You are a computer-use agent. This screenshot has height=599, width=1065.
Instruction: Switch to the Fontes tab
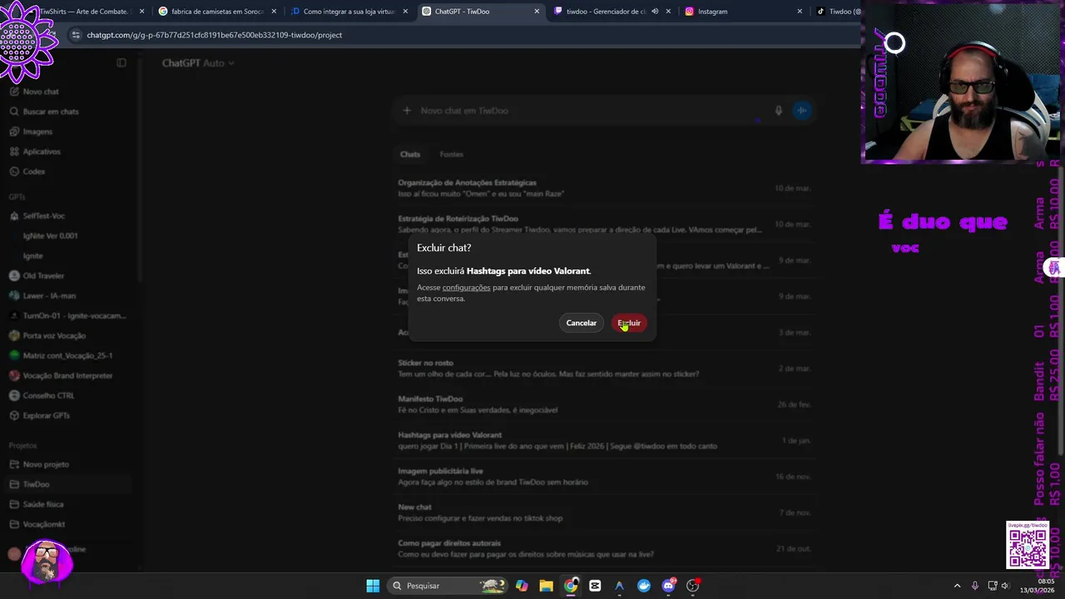point(451,154)
